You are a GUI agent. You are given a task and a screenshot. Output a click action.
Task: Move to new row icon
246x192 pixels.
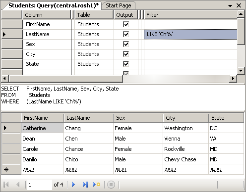[x=97, y=185]
